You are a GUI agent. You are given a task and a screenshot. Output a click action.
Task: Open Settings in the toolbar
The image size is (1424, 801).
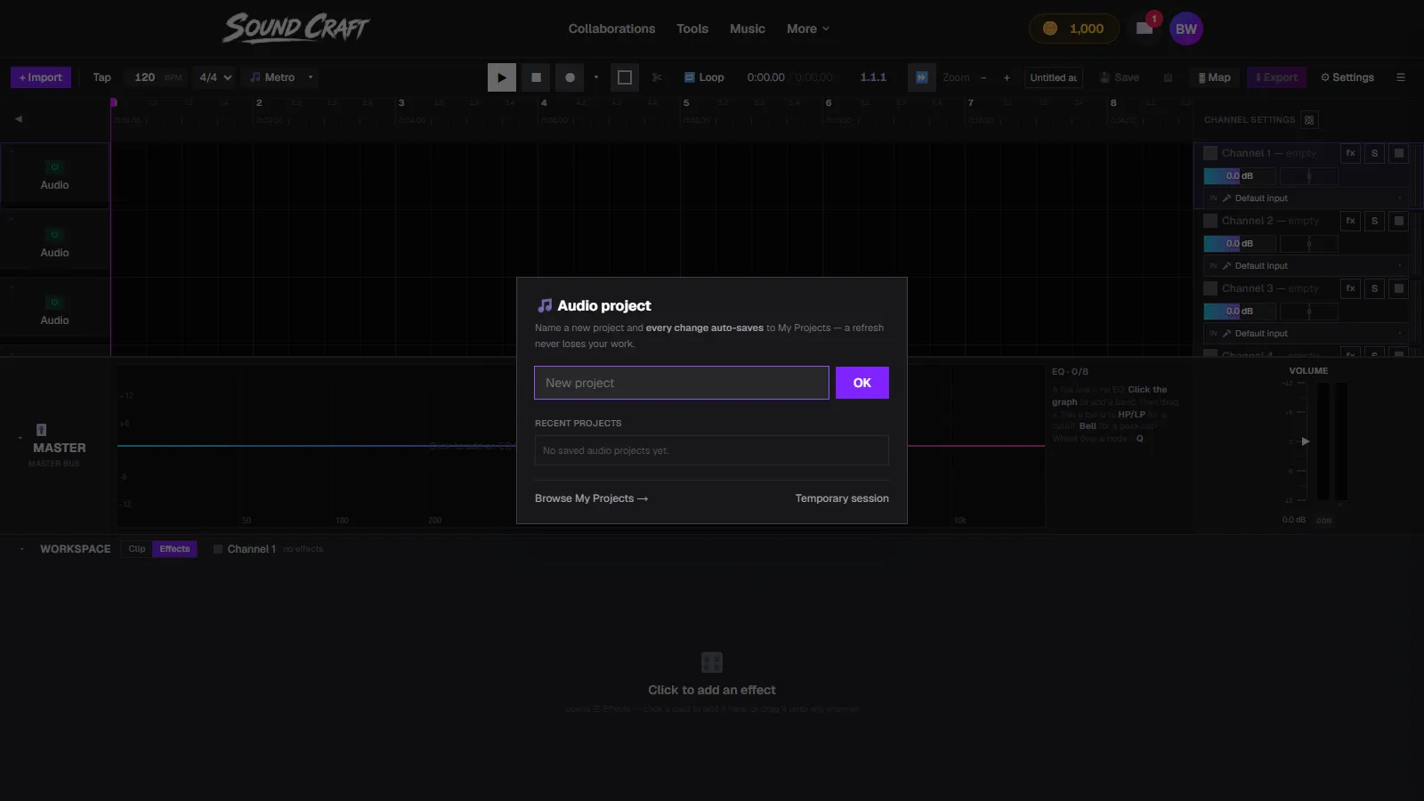coord(1347,77)
